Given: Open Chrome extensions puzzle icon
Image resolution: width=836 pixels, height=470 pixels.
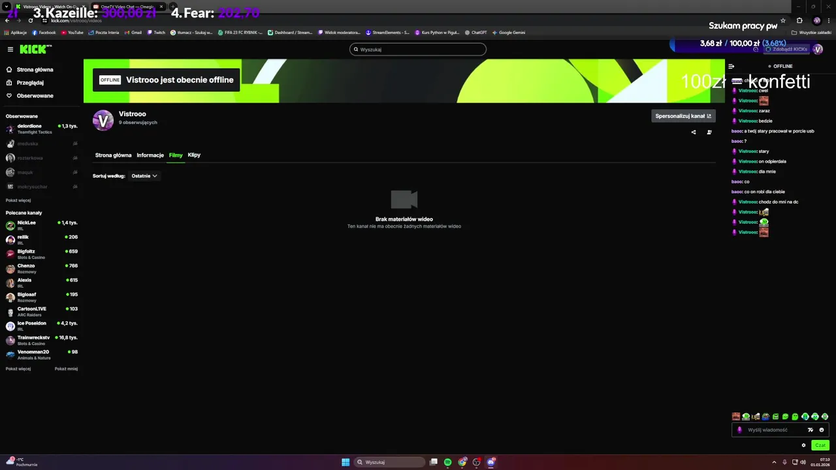Looking at the screenshot, I should tap(799, 20).
